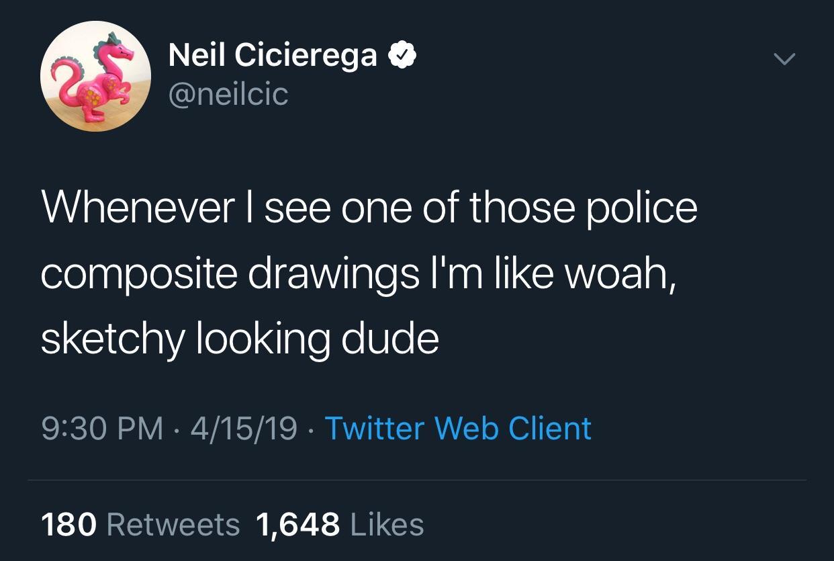This screenshot has width=834, height=561.
Task: Click the 9:30 PM timestamp
Action: 102,429
